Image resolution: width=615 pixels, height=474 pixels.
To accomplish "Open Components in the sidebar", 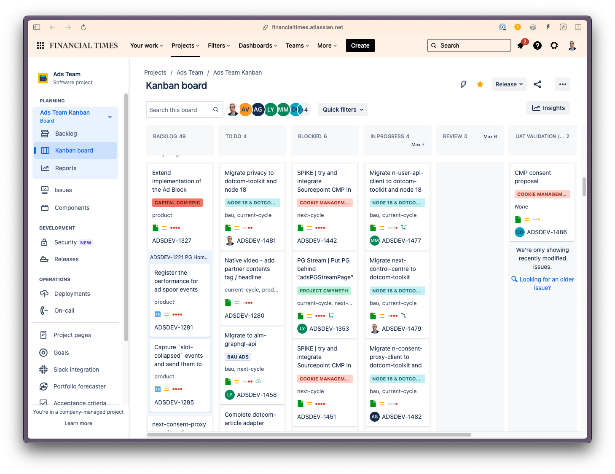I will (x=75, y=208).
